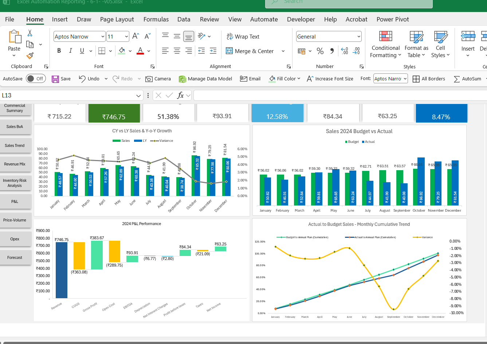This screenshot has height=344, width=487.
Task: Open Merge & Center dropdown arrow
Action: tap(283, 51)
